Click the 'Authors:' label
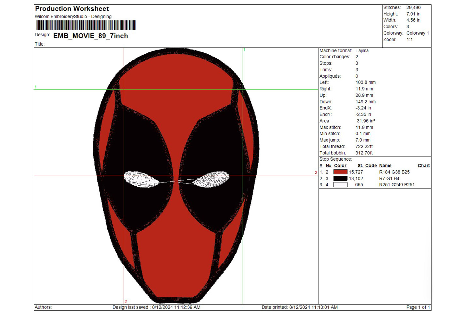The height and width of the screenshot is (312, 469). click(x=43, y=307)
